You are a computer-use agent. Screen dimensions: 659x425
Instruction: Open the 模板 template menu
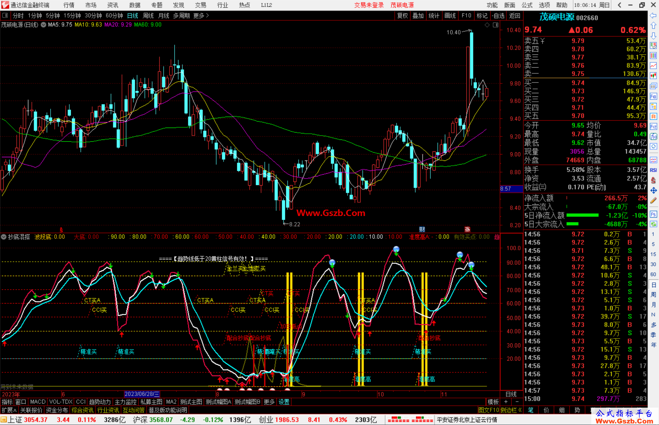493,402
